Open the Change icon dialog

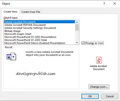[99, 87]
